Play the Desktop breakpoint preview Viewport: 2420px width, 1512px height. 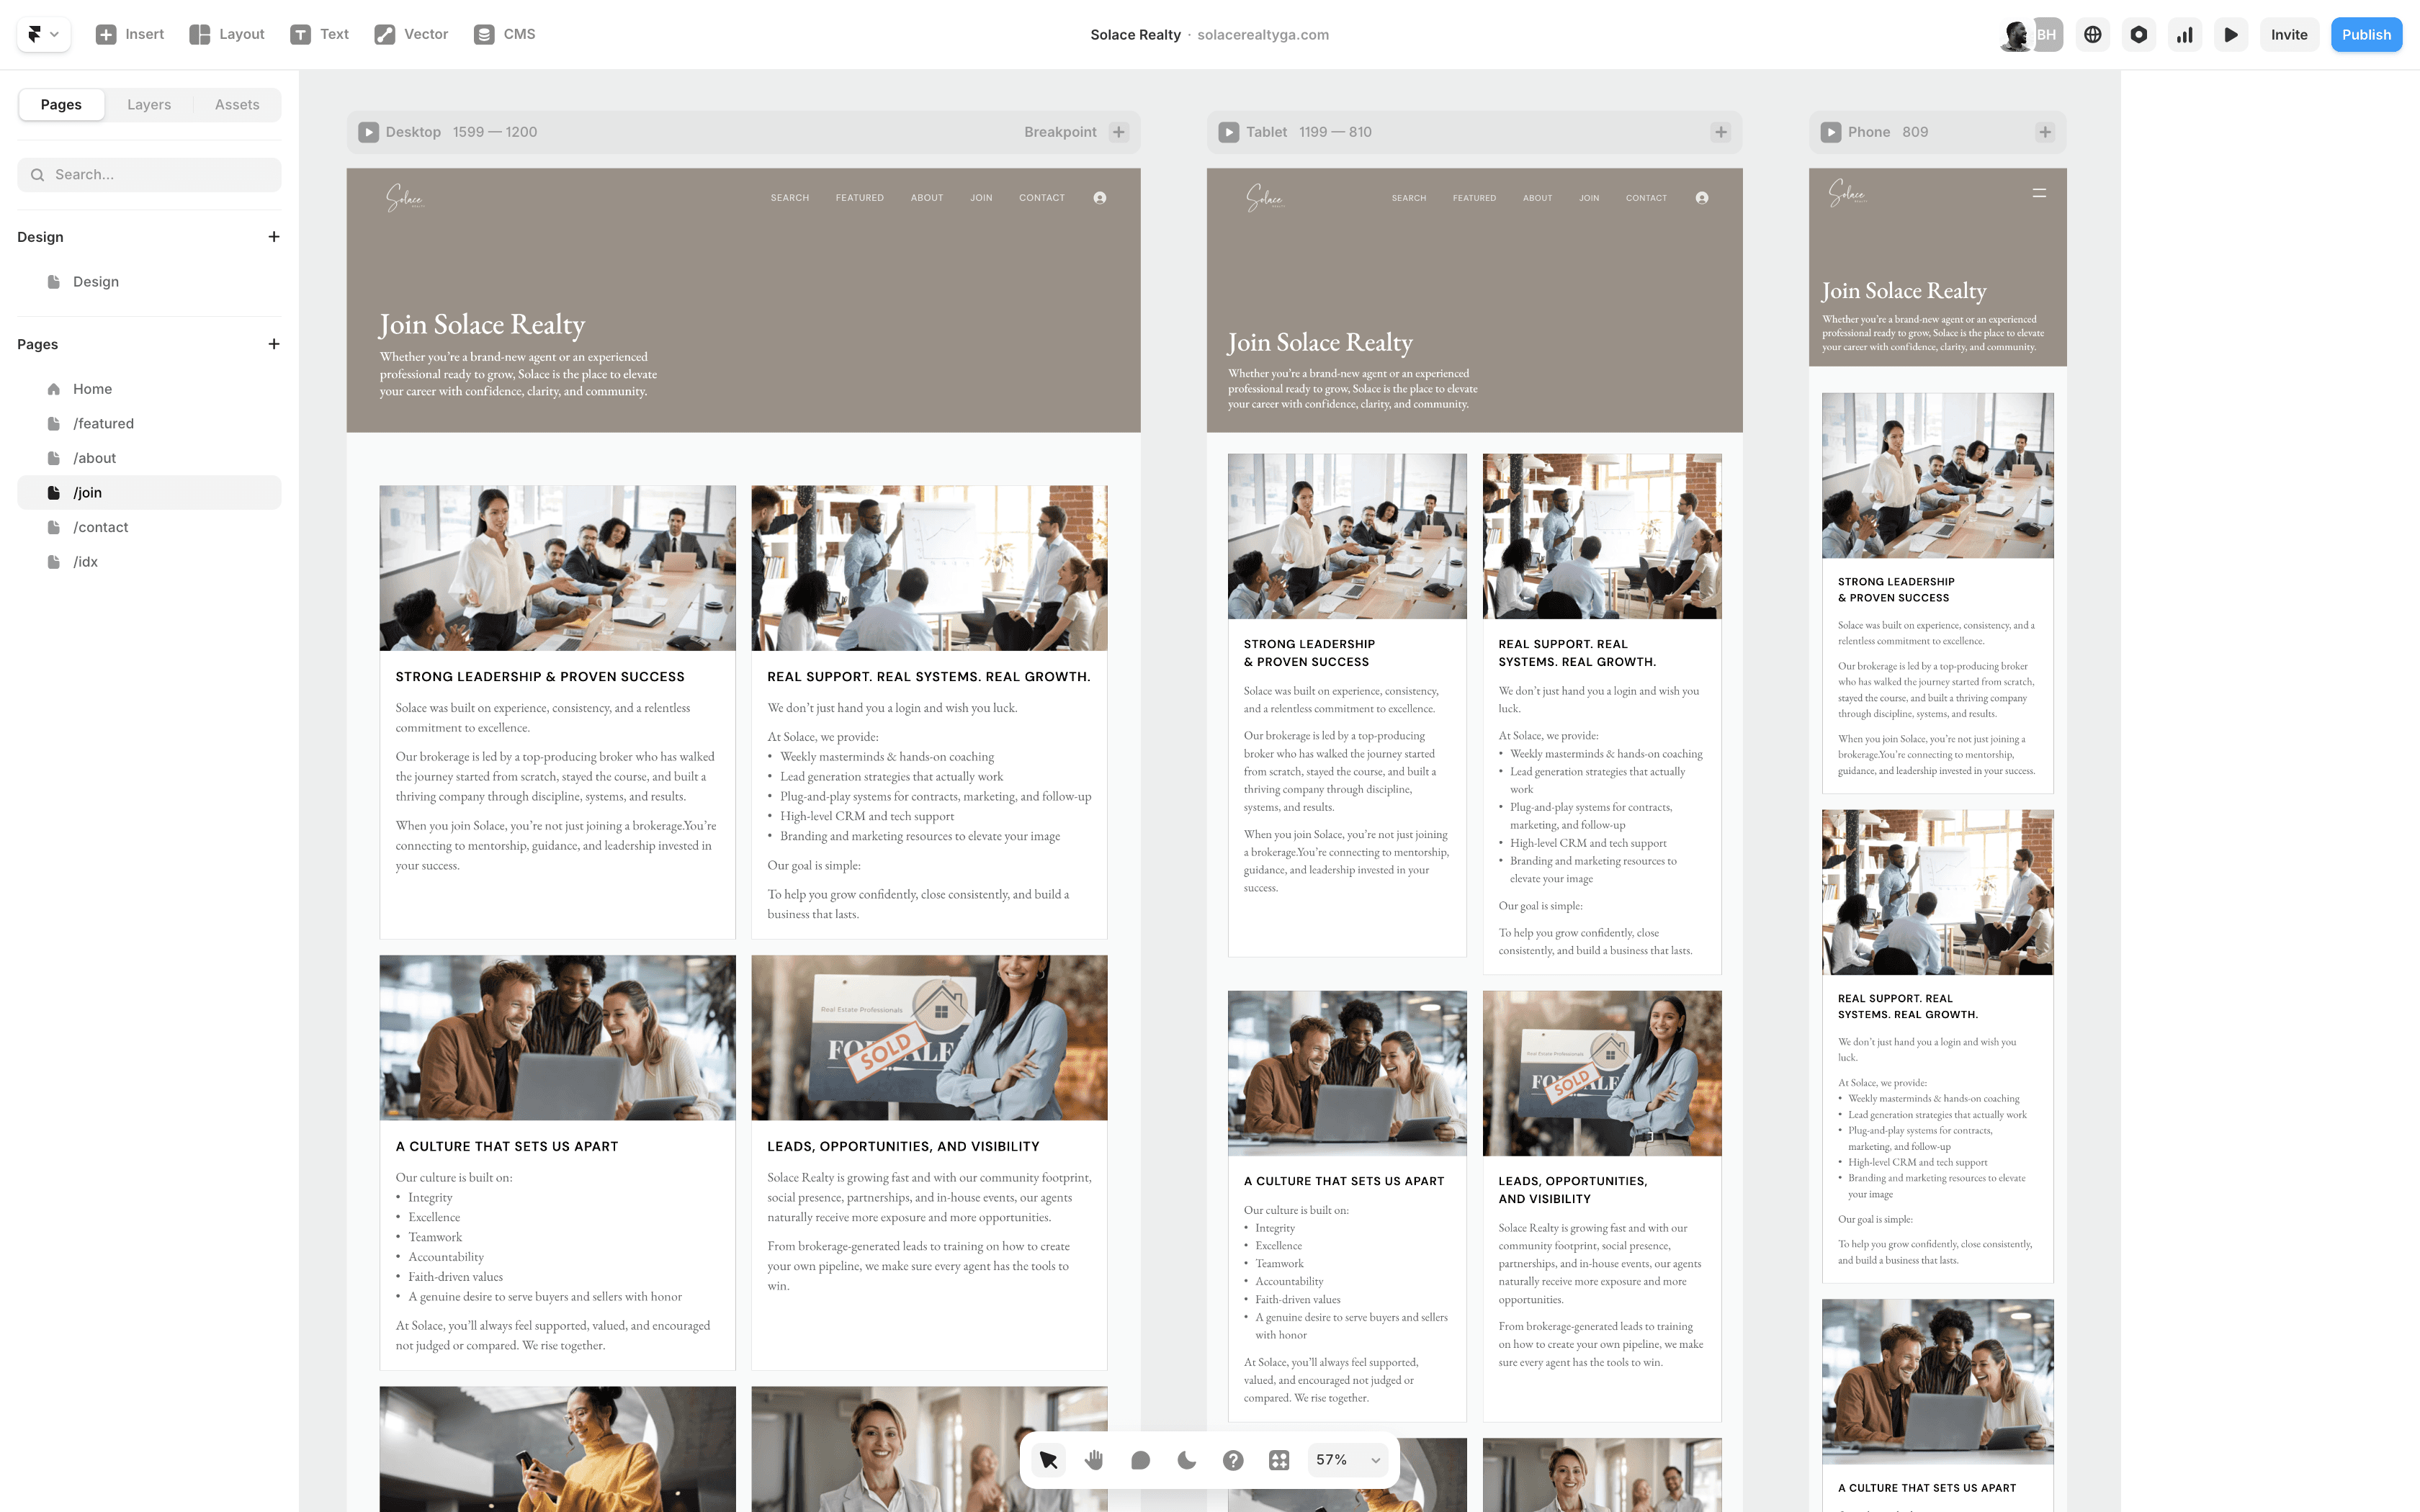(x=369, y=132)
